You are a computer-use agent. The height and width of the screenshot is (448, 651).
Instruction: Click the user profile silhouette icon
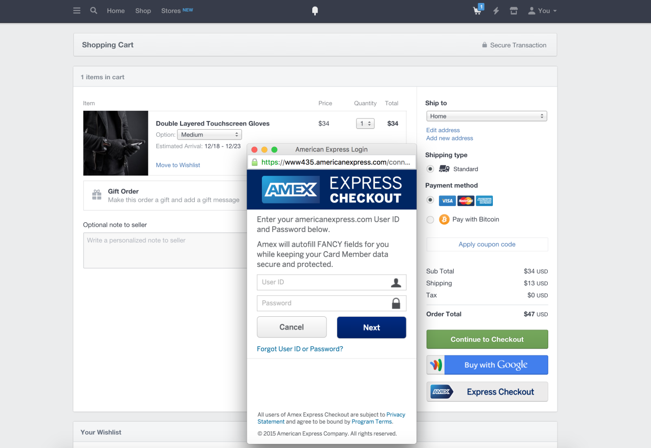click(x=531, y=11)
